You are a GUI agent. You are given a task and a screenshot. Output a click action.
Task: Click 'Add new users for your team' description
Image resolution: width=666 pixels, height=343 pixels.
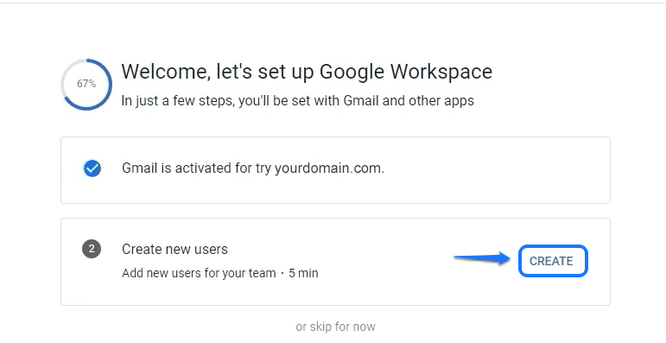(199, 273)
